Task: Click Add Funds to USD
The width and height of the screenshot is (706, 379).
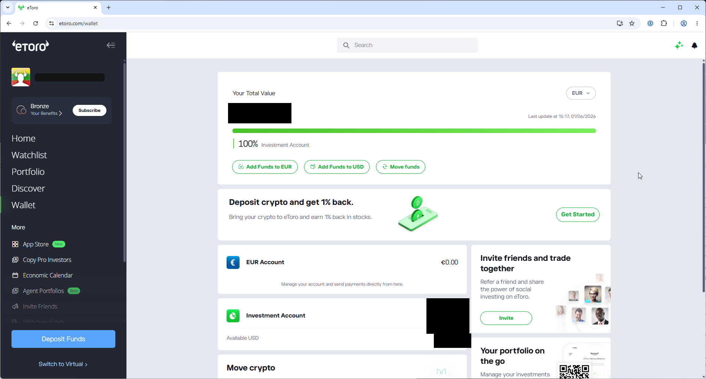Action: coord(337,167)
